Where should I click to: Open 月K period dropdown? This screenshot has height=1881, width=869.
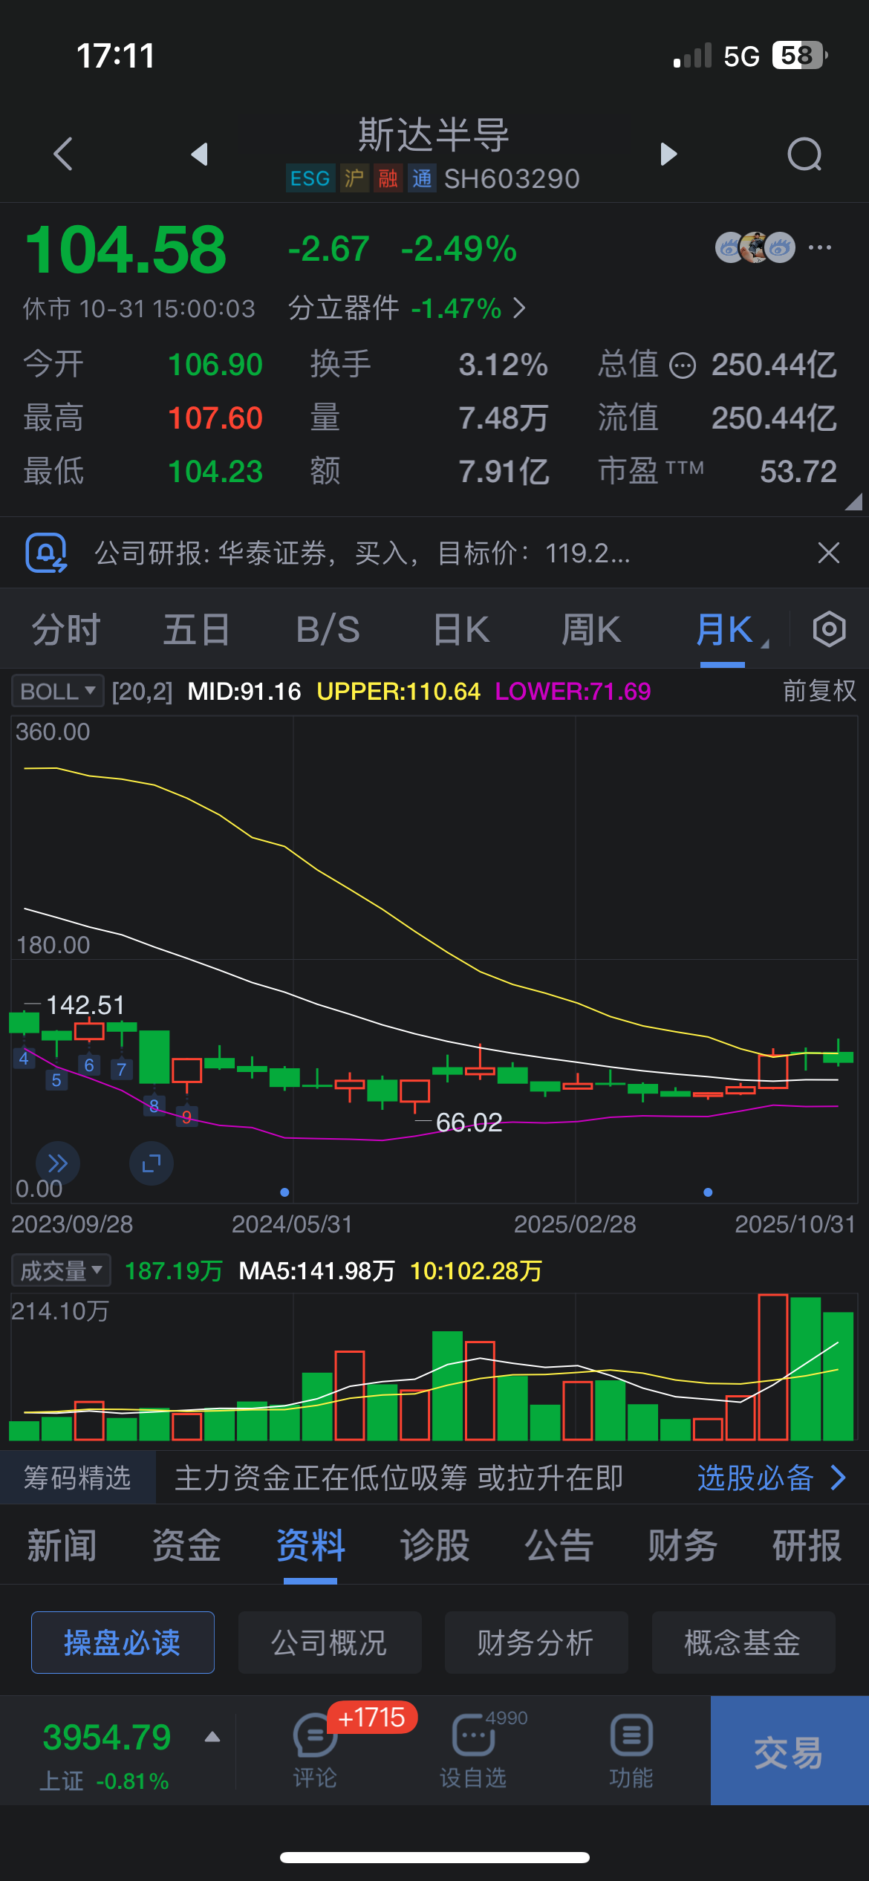732,630
